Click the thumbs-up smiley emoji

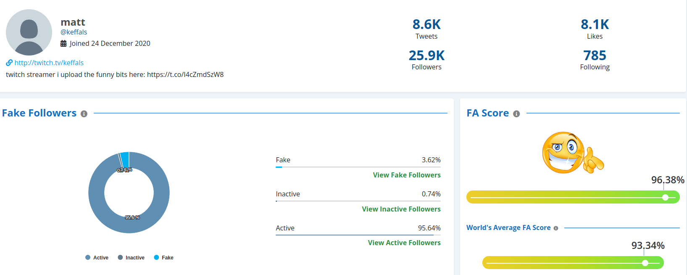(x=572, y=153)
